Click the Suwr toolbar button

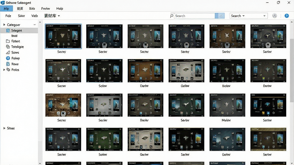click(21, 16)
